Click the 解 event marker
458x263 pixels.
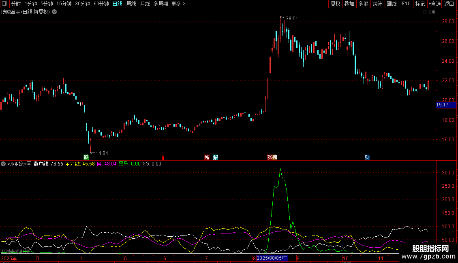pyautogui.click(x=215, y=157)
